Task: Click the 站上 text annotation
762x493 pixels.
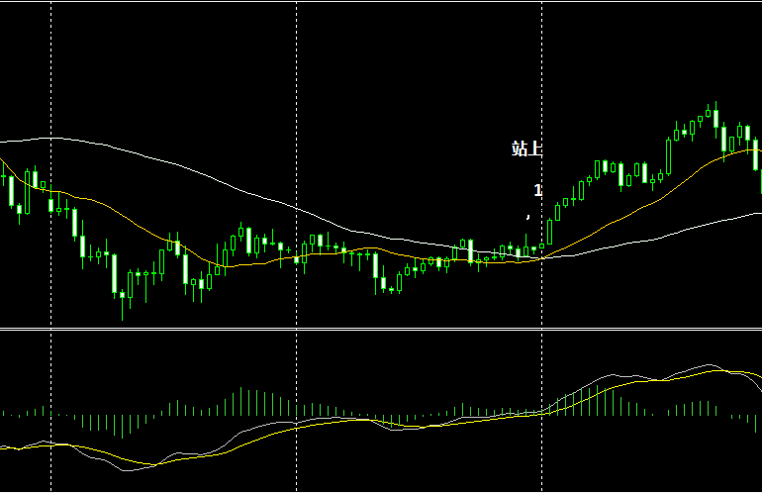Action: click(525, 149)
